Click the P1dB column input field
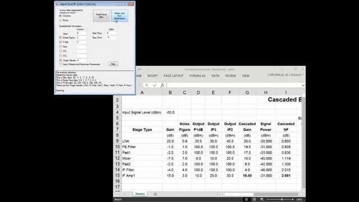The width and height of the screenshot is (359, 202). coord(81,42)
